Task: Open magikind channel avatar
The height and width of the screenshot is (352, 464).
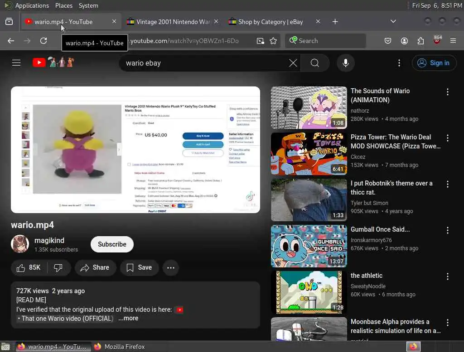Action: click(x=20, y=244)
